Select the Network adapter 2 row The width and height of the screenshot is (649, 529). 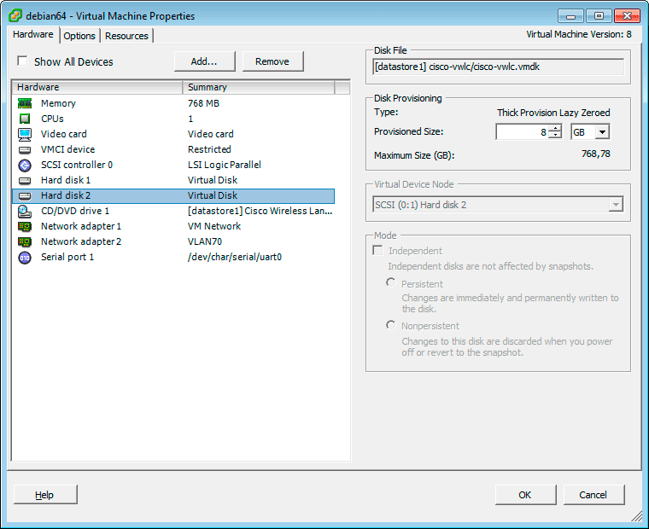pyautogui.click(x=173, y=241)
